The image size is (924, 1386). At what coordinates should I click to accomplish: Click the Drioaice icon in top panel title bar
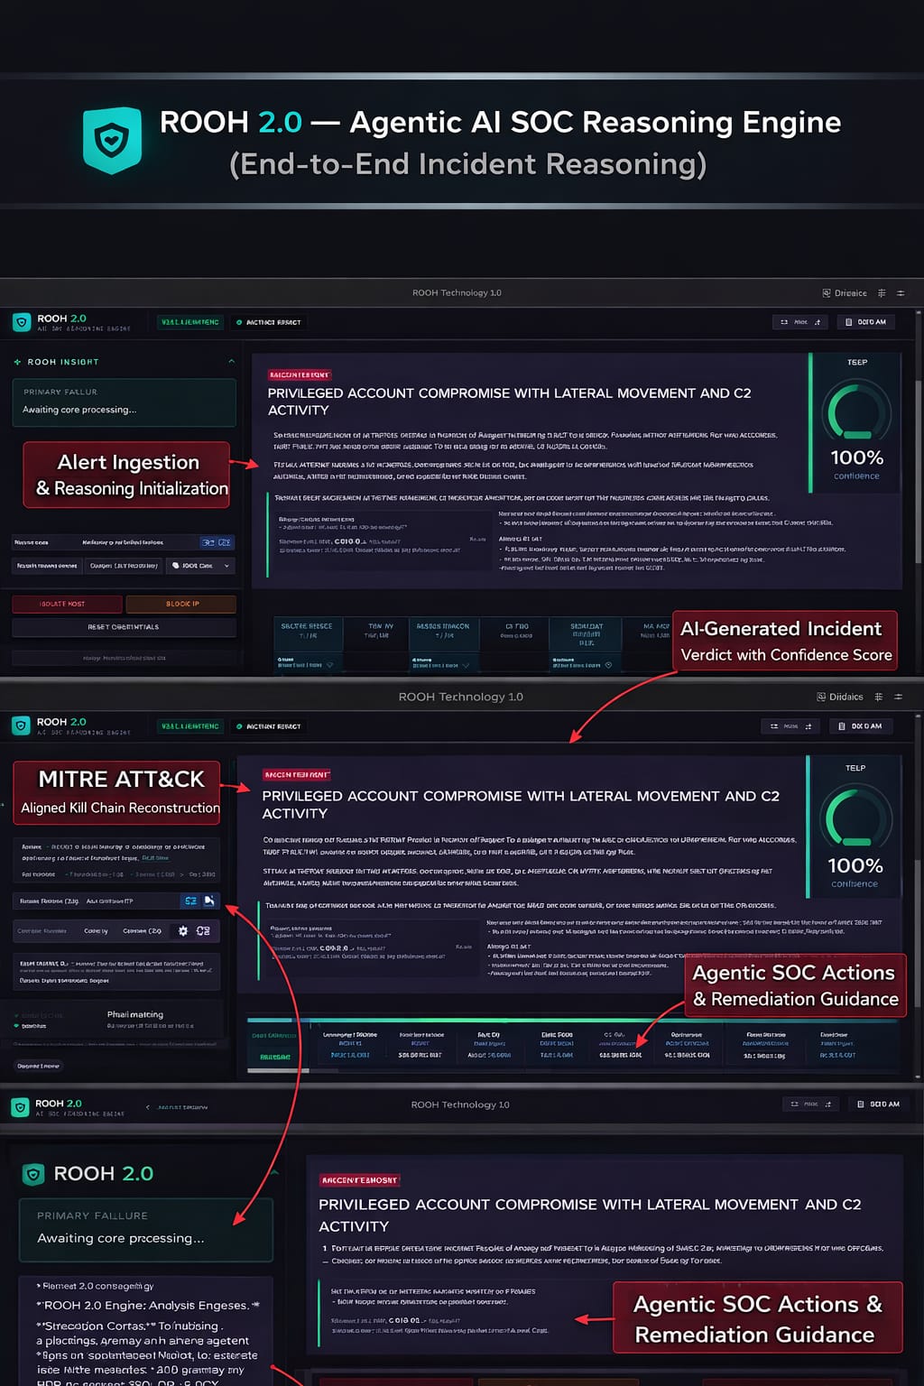[x=827, y=293]
